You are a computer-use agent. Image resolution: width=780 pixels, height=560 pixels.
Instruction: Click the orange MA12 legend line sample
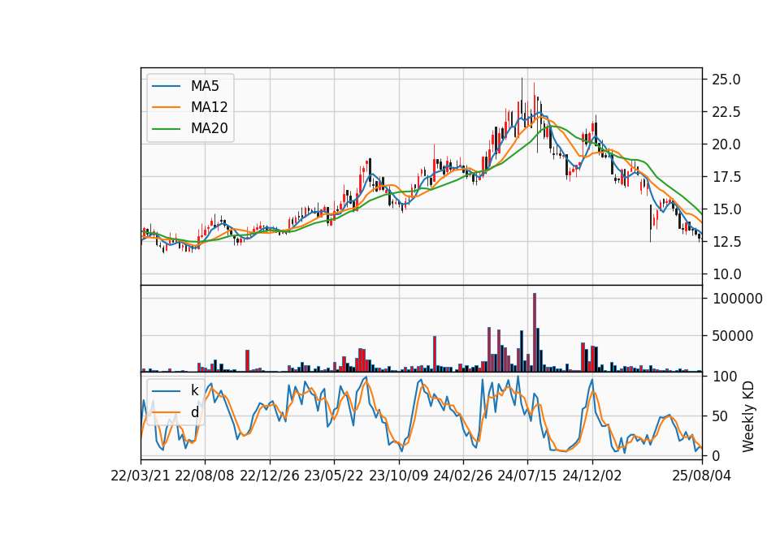166,107
